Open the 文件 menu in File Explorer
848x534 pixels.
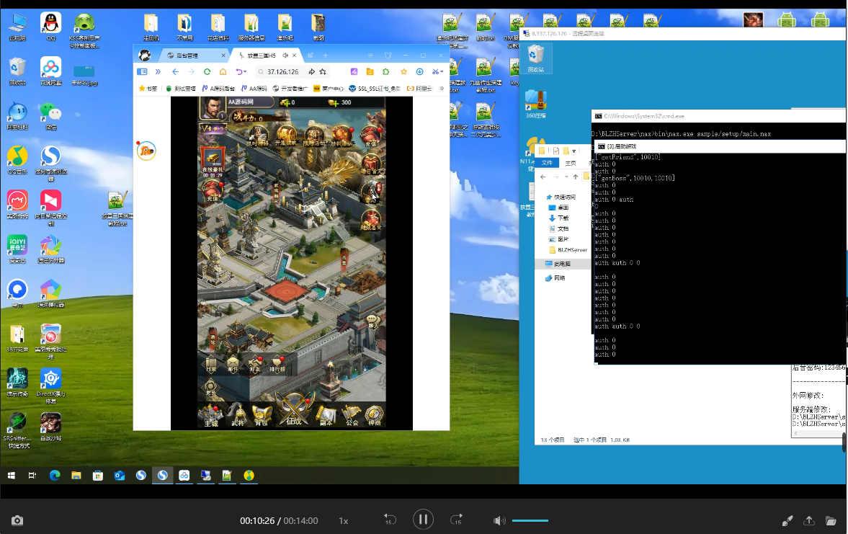548,163
